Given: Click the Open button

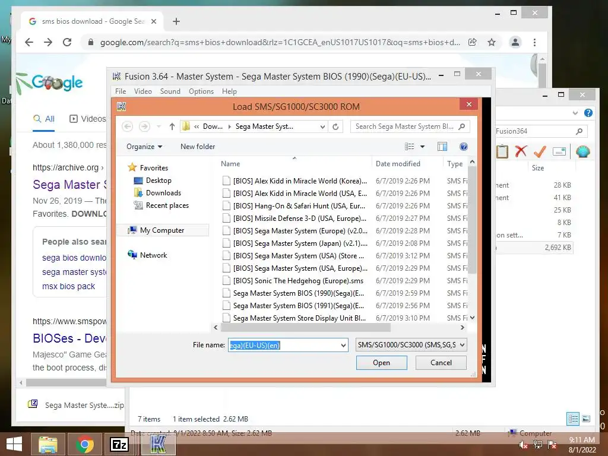Looking at the screenshot, I should [x=382, y=363].
